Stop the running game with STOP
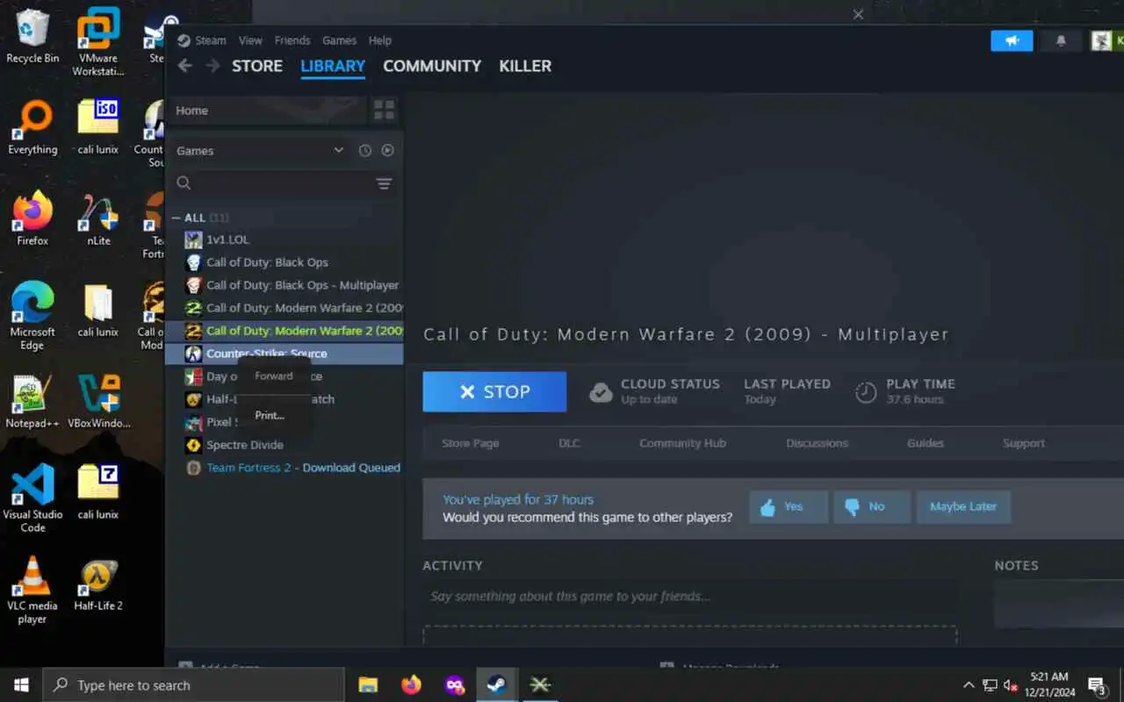This screenshot has height=702, width=1124. tap(494, 392)
